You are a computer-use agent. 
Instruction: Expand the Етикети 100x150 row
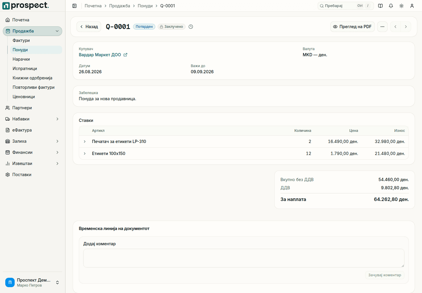click(x=85, y=154)
